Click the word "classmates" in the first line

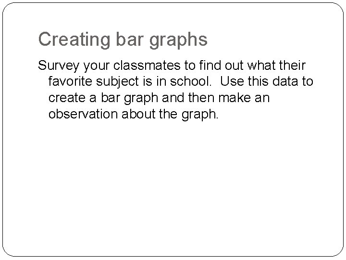coord(147,65)
